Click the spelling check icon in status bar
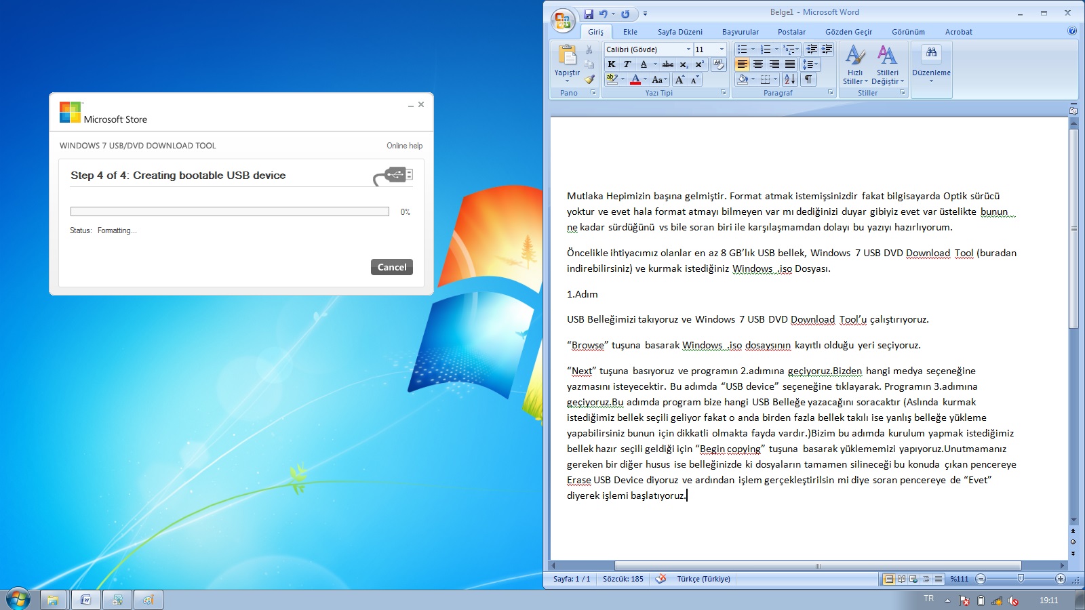Viewport: 1085px width, 610px height. click(660, 579)
